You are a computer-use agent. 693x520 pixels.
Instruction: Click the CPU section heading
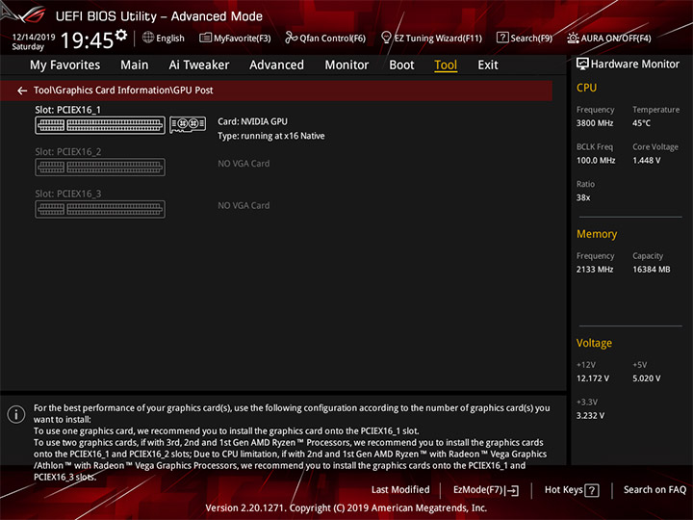pos(586,88)
